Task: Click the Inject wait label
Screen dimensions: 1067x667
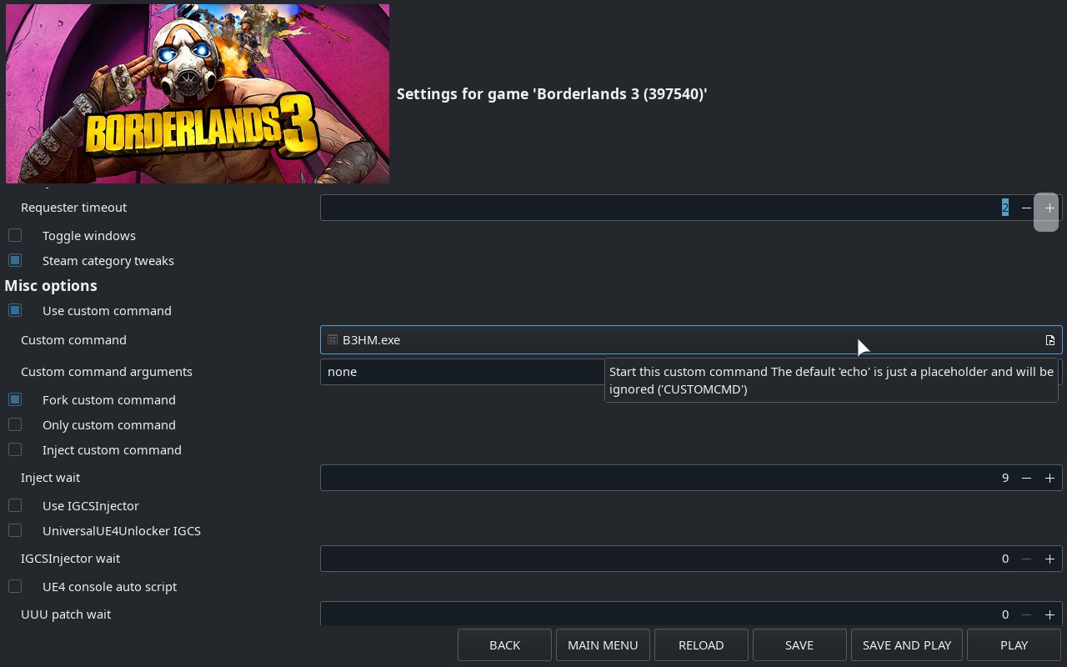Action: pos(51,478)
